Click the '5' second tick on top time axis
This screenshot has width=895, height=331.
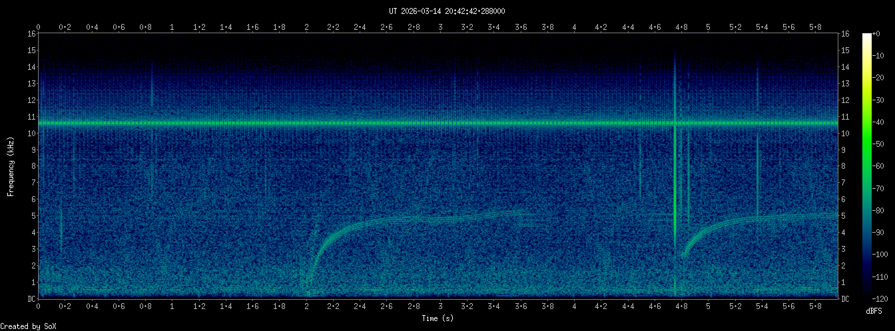pos(708,27)
